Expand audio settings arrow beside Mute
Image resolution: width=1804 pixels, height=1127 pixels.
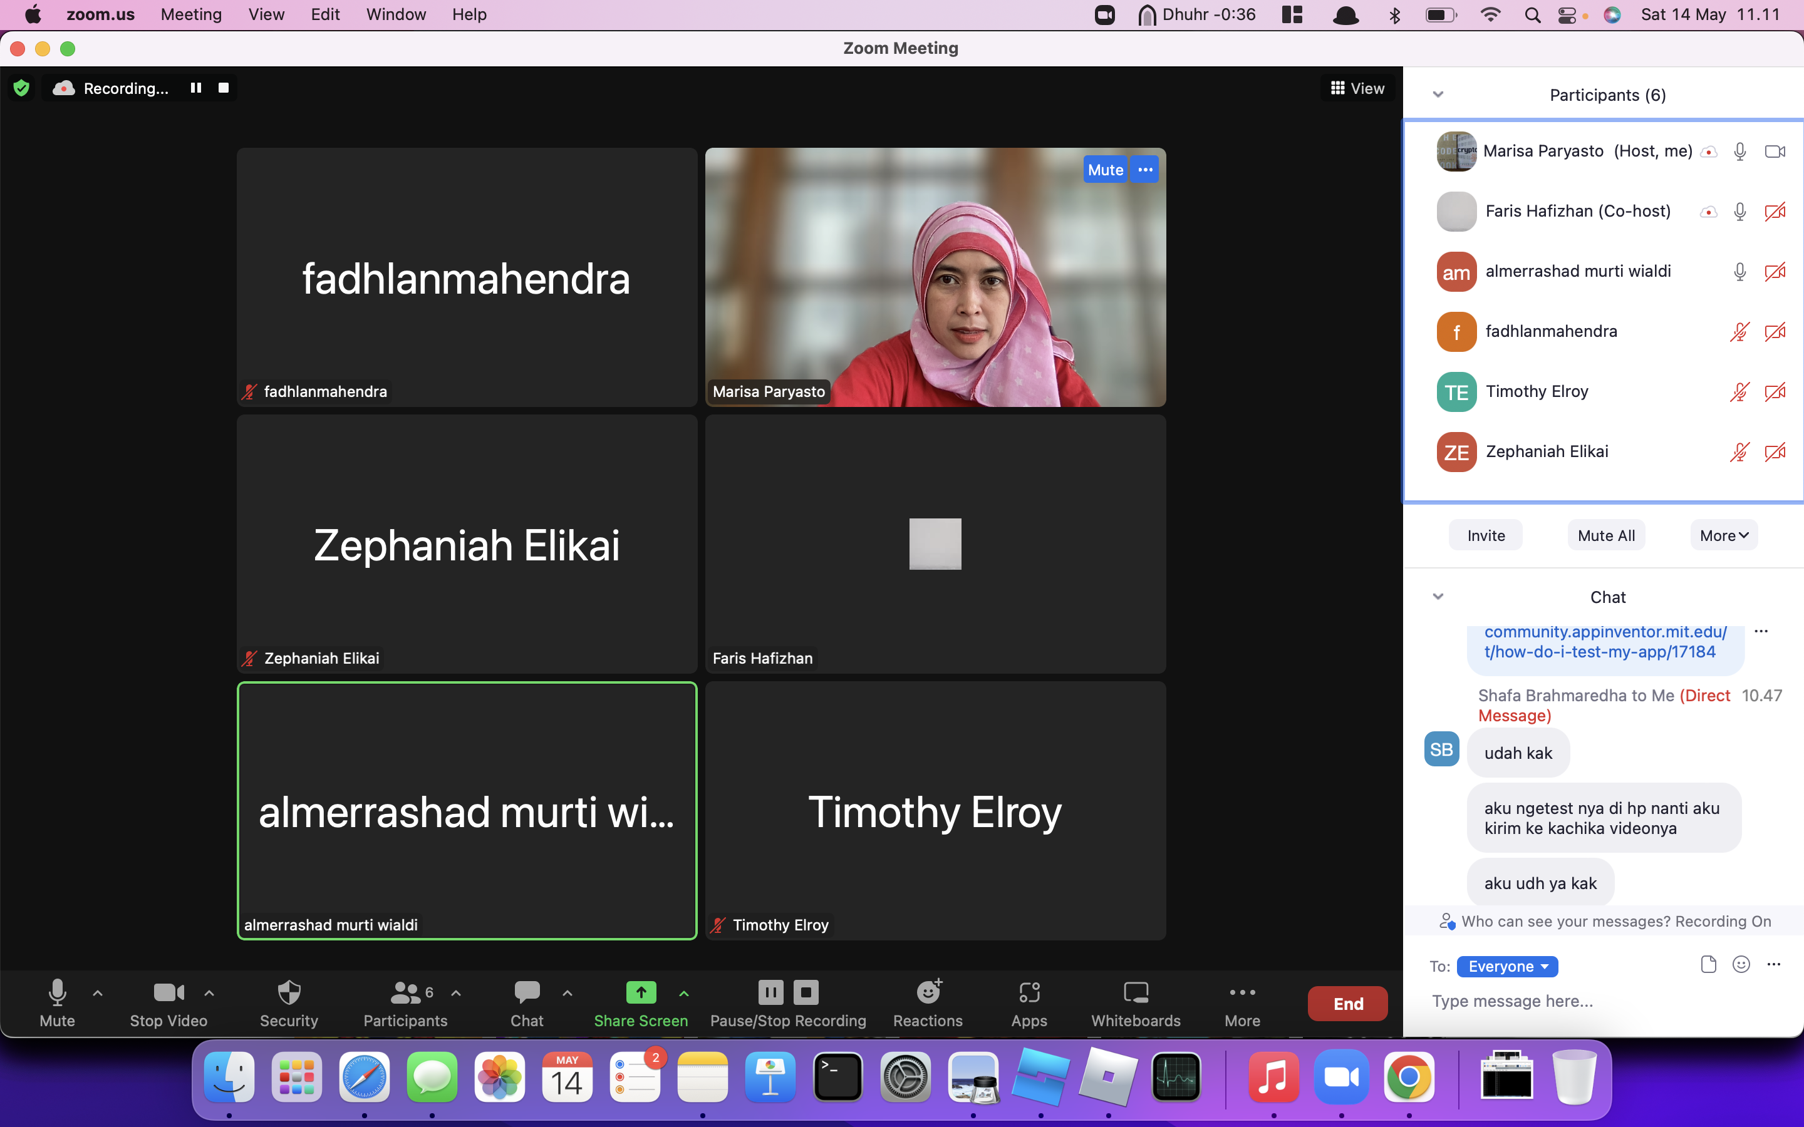98,993
